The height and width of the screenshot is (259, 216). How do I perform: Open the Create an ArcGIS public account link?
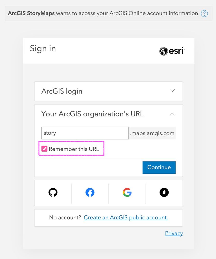126,218
